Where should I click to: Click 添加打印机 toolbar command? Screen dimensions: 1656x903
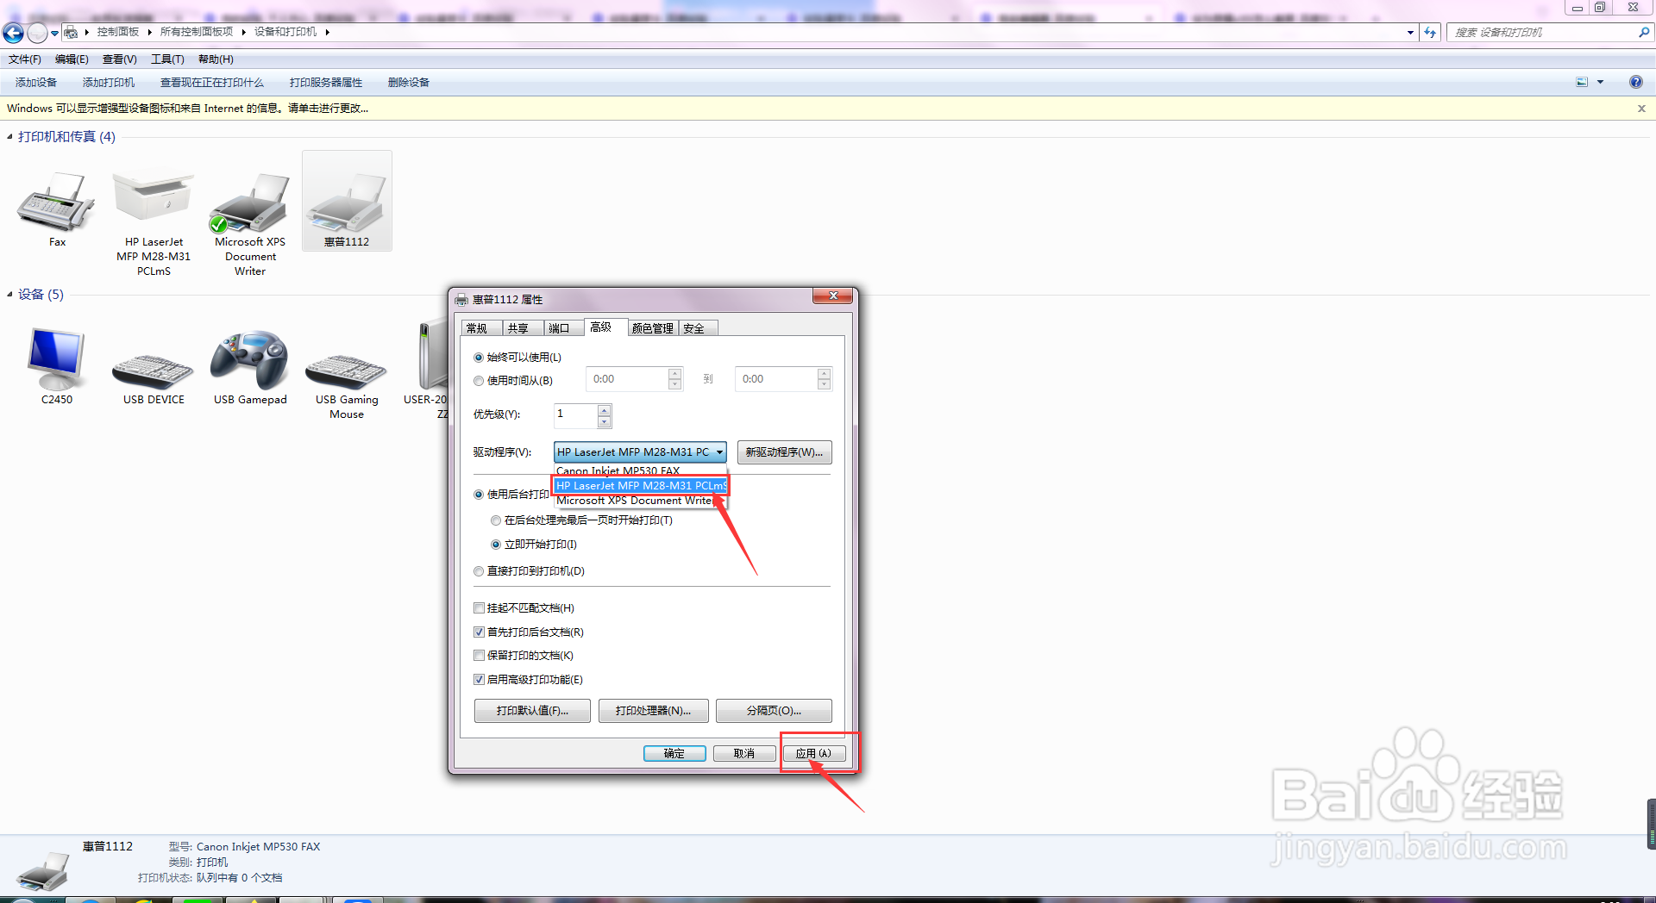pyautogui.click(x=109, y=83)
